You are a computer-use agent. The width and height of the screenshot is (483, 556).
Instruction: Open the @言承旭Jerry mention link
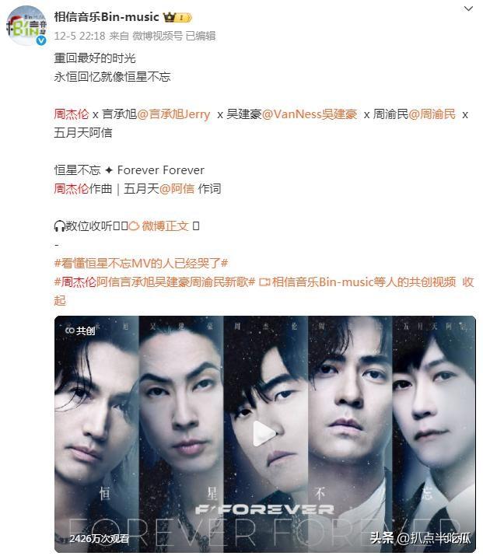pyautogui.click(x=173, y=114)
